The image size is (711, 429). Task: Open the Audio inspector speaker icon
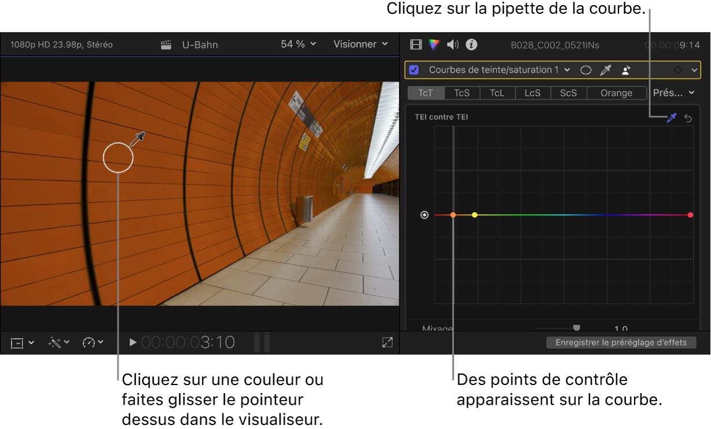pyautogui.click(x=453, y=45)
